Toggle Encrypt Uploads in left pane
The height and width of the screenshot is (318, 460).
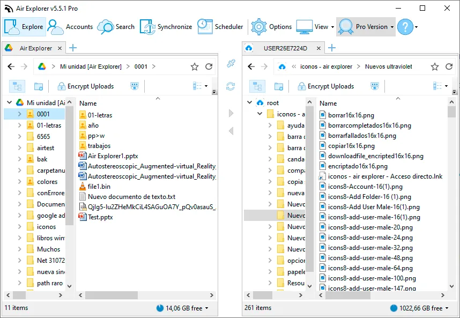(86, 86)
